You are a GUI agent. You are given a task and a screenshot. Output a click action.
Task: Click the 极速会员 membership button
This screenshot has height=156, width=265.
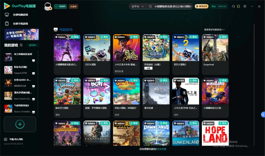[202, 6]
